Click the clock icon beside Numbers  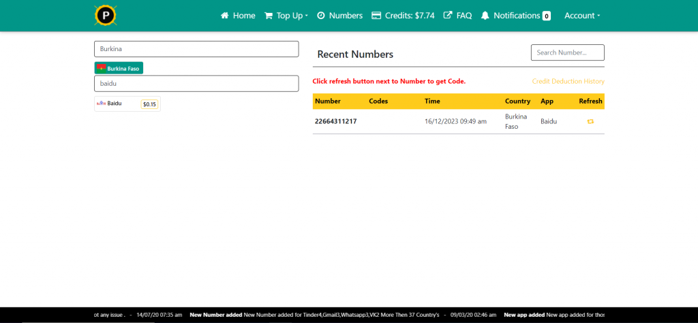coord(320,16)
